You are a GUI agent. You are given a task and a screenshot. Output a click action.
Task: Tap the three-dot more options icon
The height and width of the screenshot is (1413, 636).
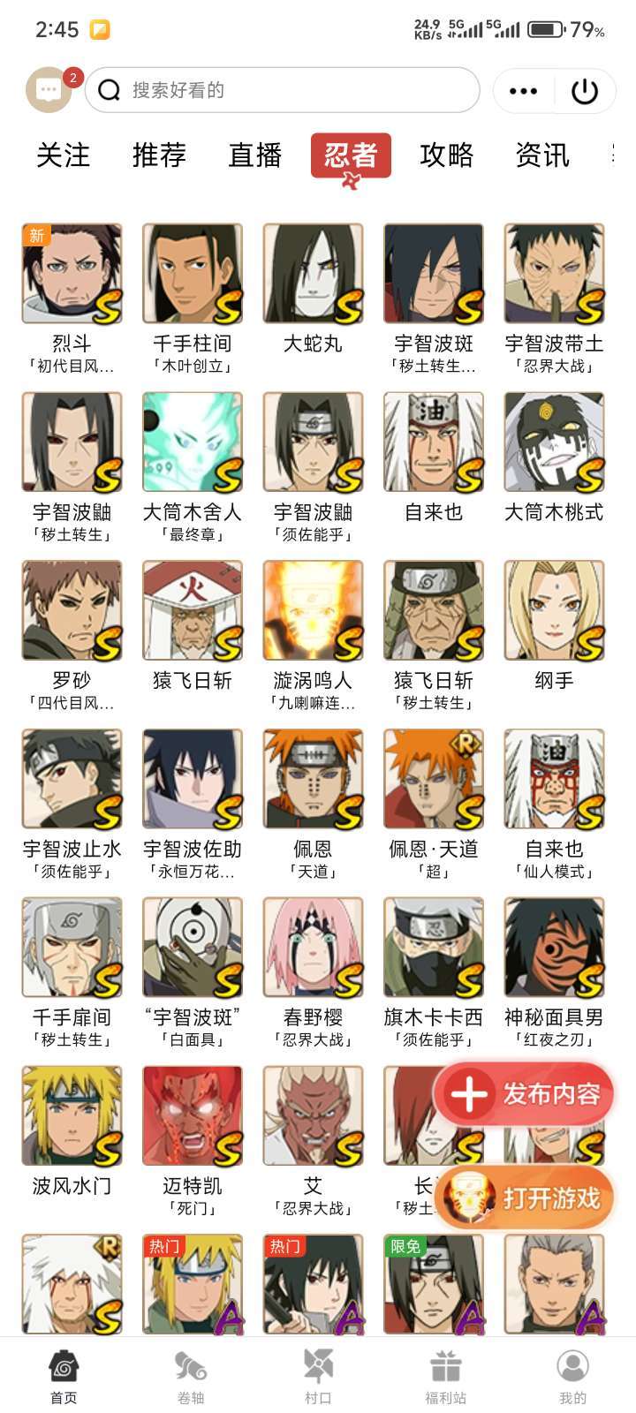[x=523, y=90]
